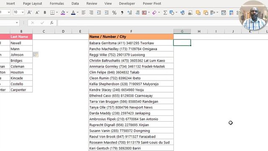Viewport: 268px width, 151px height.
Task: Decrease indent icon
Action: (x=99, y=13)
